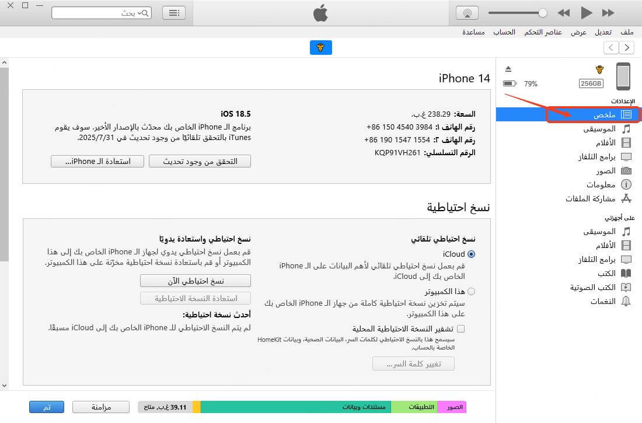
Task: Click the blue تم done button
Action: (x=47, y=407)
